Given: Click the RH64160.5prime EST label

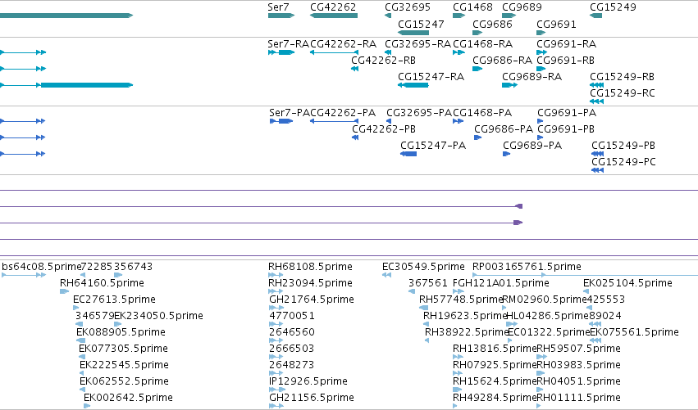Looking at the screenshot, I should point(102,283).
